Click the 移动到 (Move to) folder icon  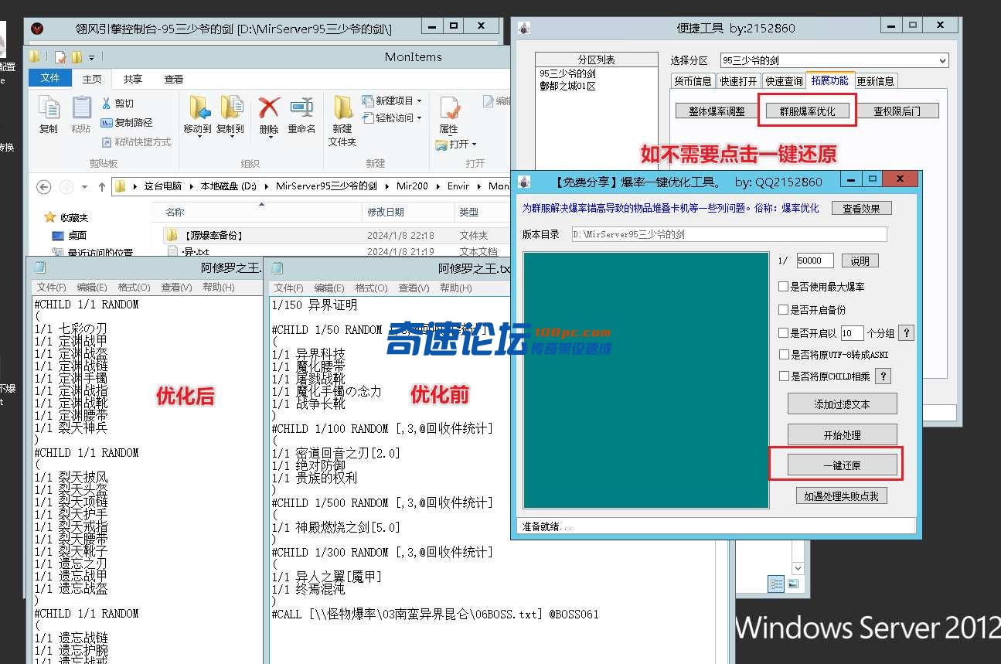click(199, 107)
